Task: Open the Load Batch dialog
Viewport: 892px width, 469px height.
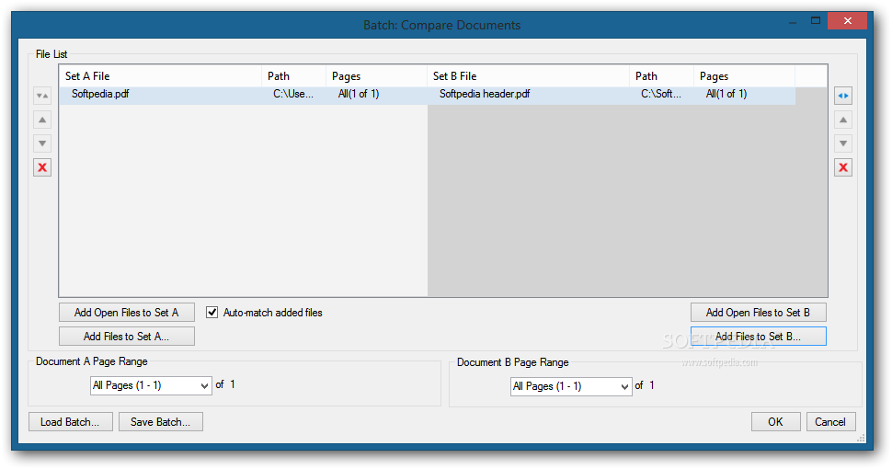Action: (71, 422)
